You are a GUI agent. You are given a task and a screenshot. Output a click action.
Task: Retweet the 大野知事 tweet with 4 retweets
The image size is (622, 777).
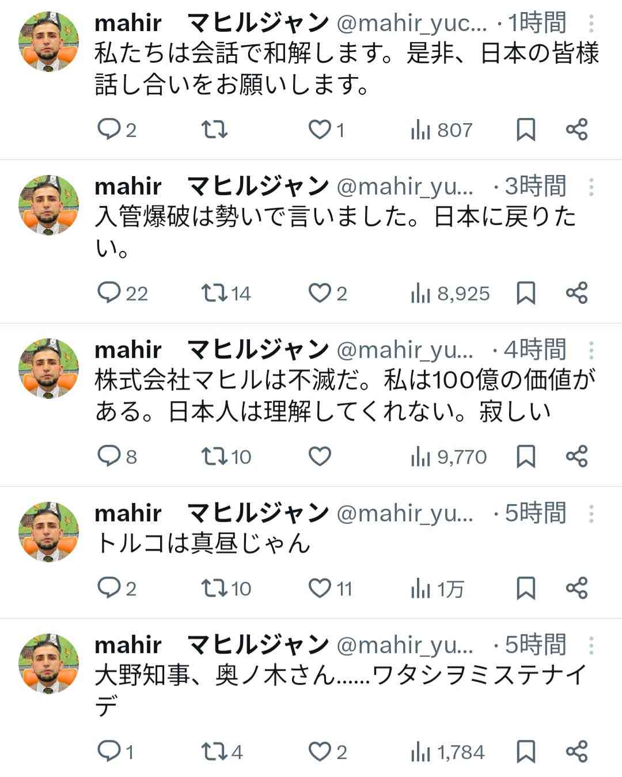coord(222,752)
